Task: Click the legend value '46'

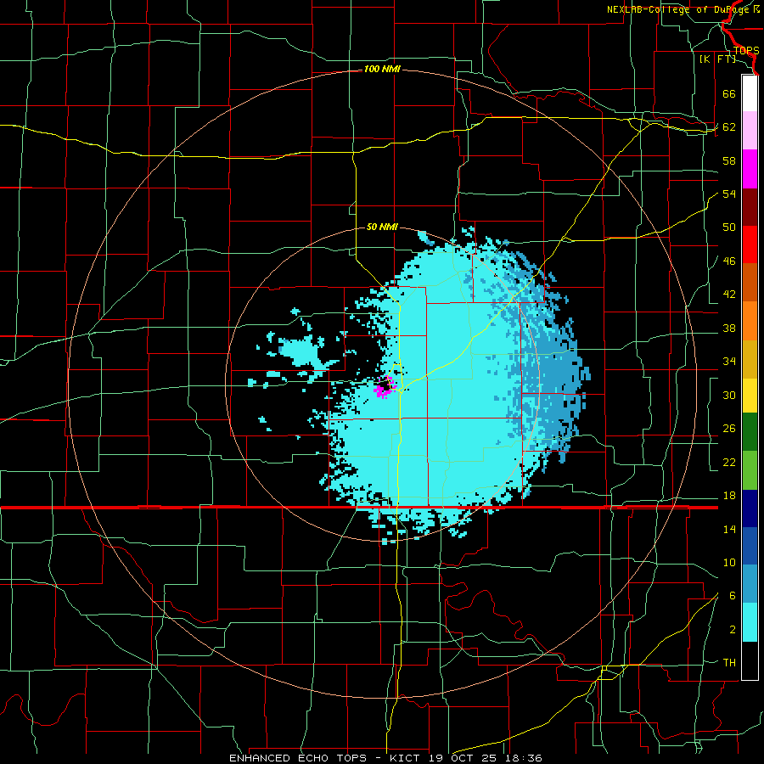Action: [x=729, y=261]
